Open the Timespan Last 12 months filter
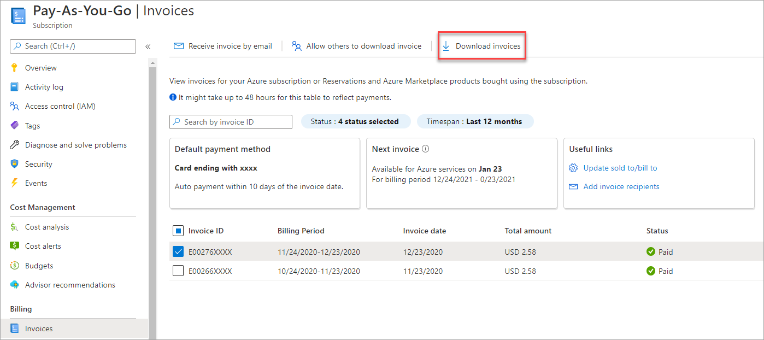The width and height of the screenshot is (764, 340). tap(475, 122)
